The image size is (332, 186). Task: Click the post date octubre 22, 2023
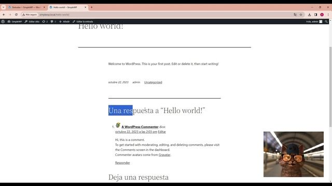118,82
